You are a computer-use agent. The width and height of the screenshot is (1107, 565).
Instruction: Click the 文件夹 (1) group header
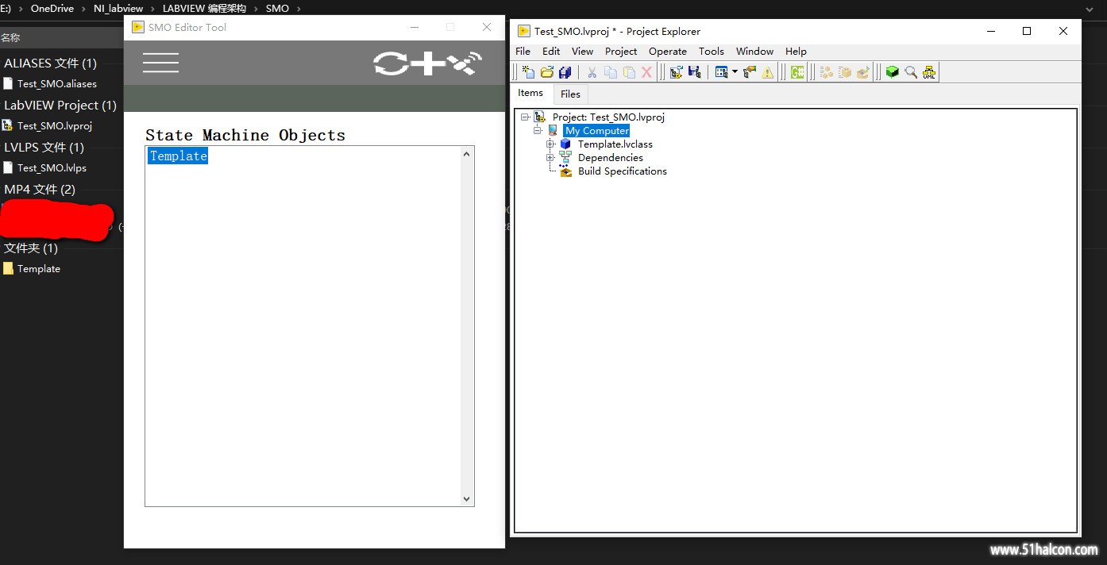pyautogui.click(x=31, y=248)
